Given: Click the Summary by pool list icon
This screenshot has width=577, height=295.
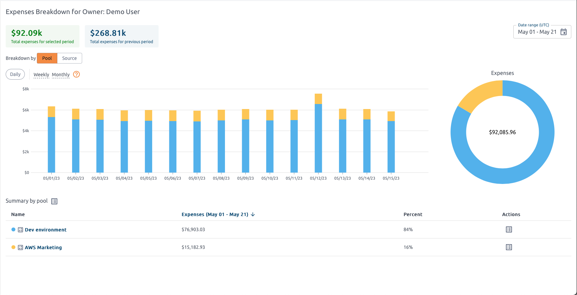Looking at the screenshot, I should pyautogui.click(x=54, y=201).
